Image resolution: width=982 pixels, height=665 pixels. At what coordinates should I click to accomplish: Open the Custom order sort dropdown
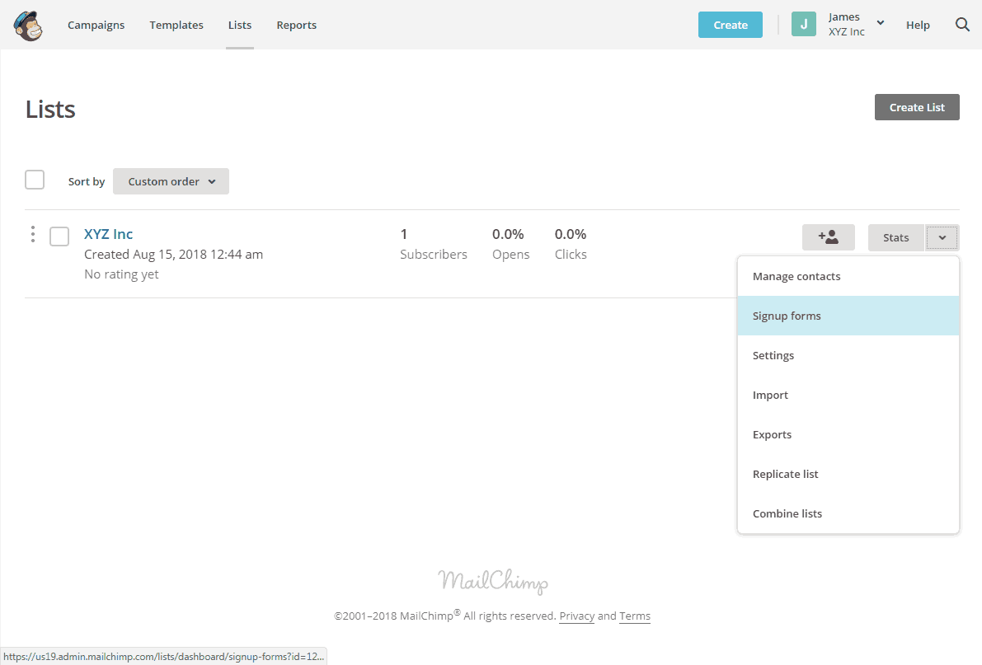[171, 181]
